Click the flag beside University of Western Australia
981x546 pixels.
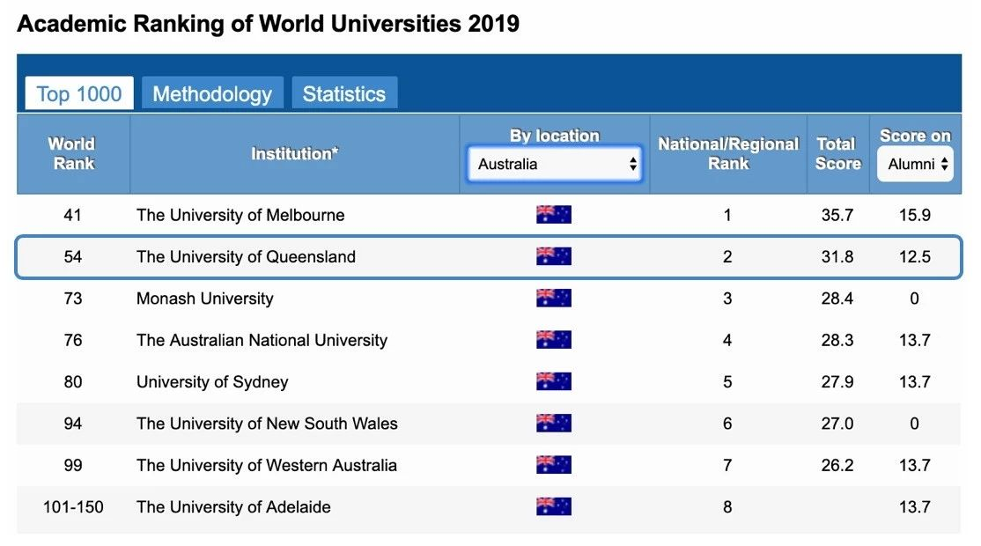pos(553,465)
